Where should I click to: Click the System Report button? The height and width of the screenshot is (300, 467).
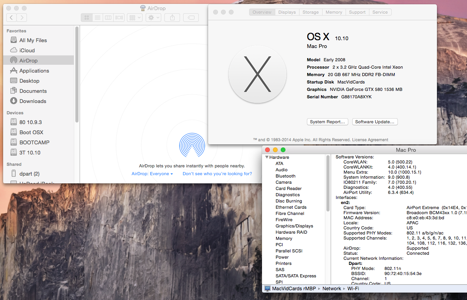click(327, 122)
